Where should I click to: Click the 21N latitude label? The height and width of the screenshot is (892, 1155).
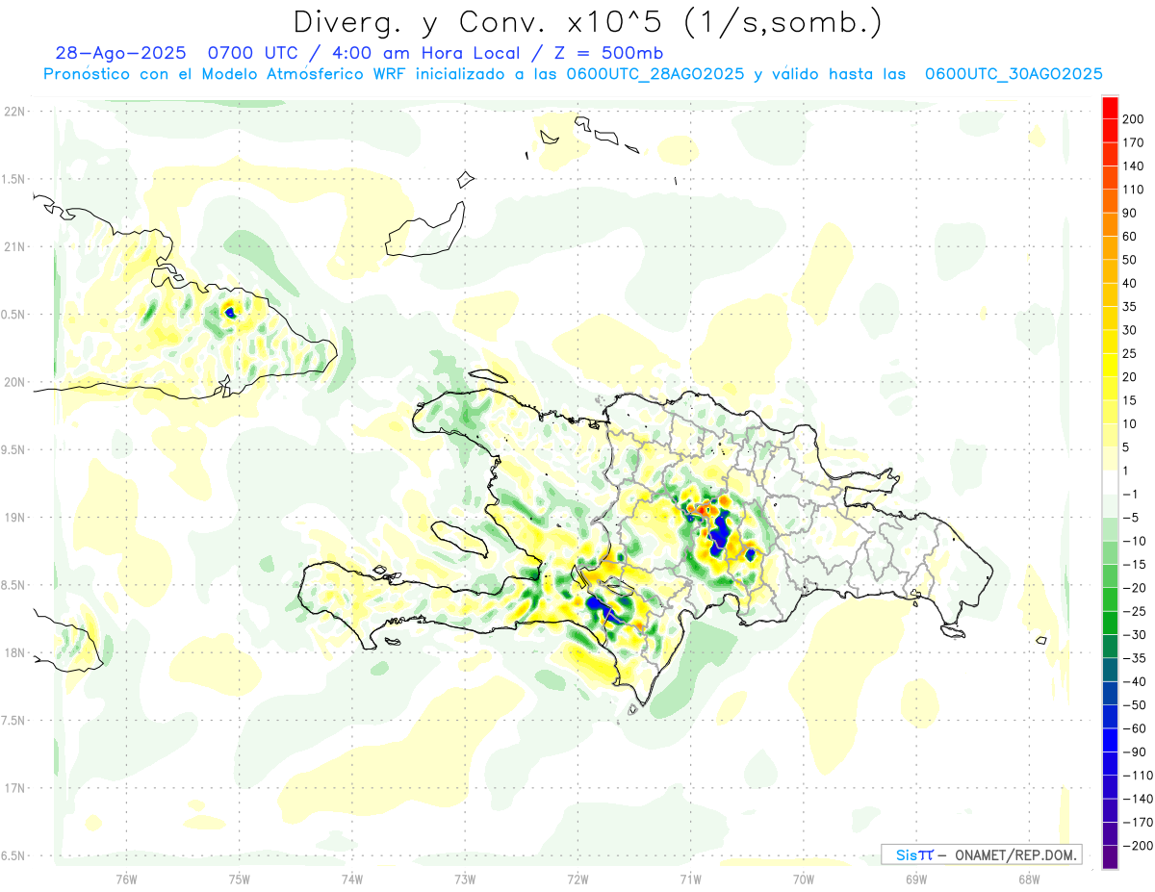point(13,246)
